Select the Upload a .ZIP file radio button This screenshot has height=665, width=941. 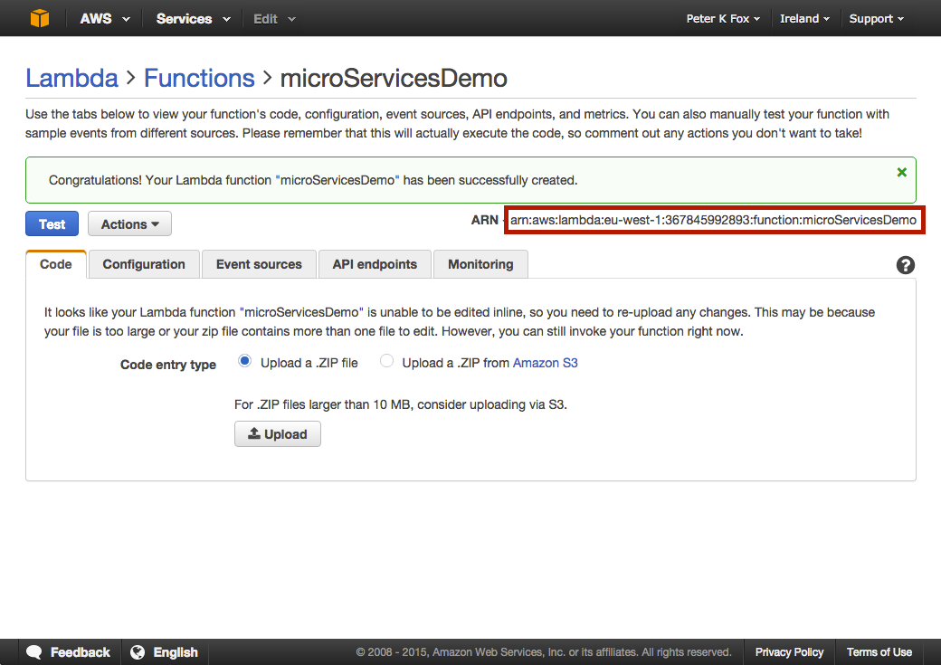tap(244, 360)
